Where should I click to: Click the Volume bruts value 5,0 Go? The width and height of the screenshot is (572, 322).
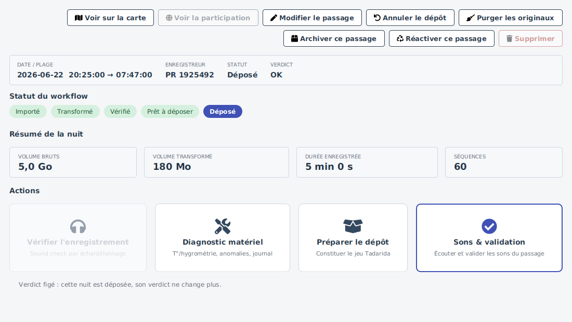tap(35, 167)
